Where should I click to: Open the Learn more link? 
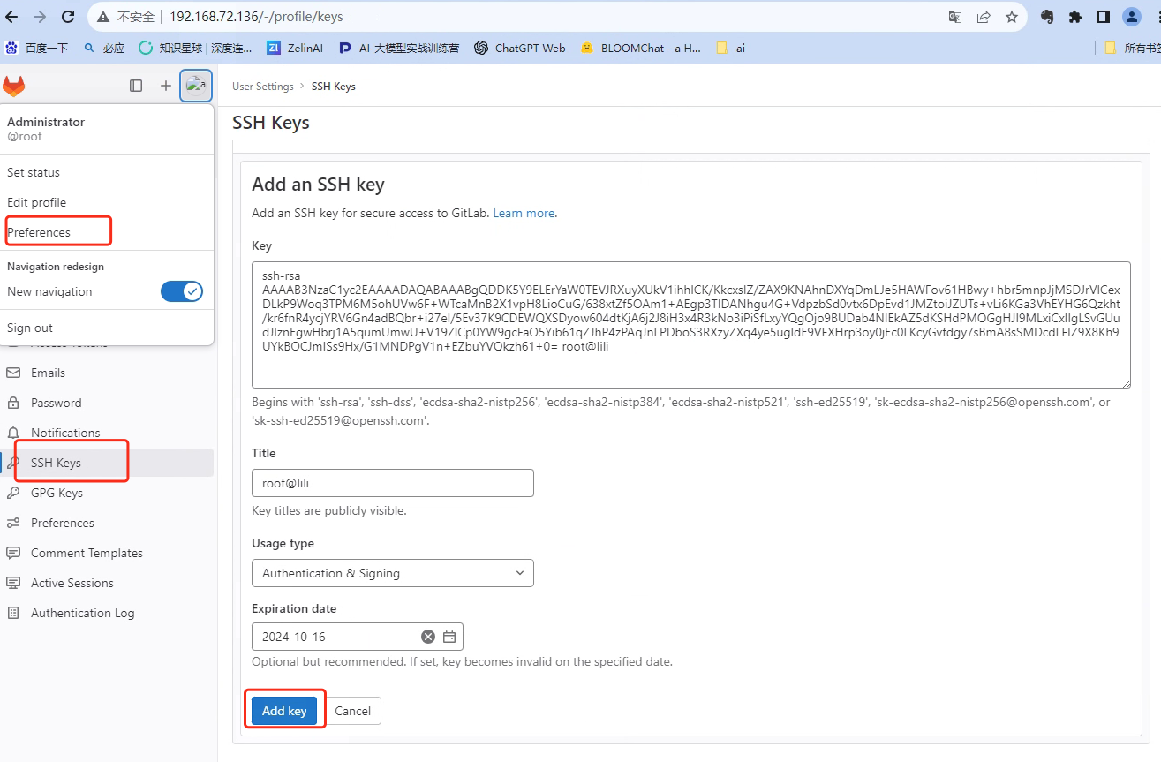tap(523, 213)
